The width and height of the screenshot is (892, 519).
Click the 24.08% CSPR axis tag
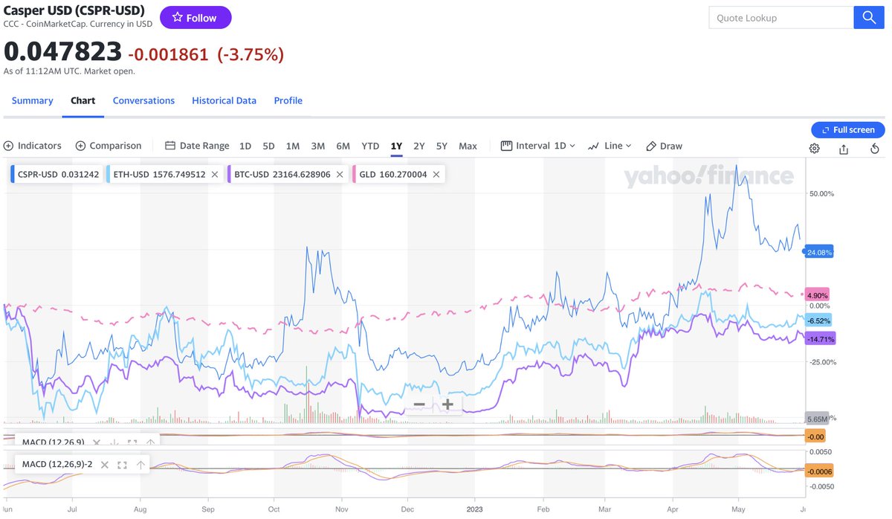818,252
